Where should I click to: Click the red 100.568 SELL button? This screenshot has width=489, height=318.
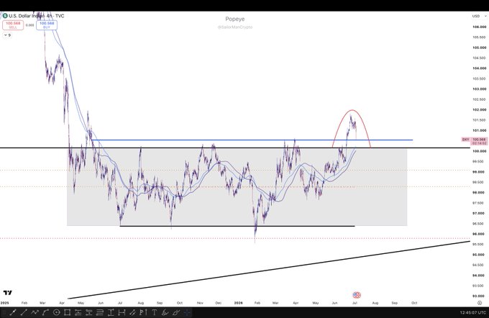click(13, 25)
